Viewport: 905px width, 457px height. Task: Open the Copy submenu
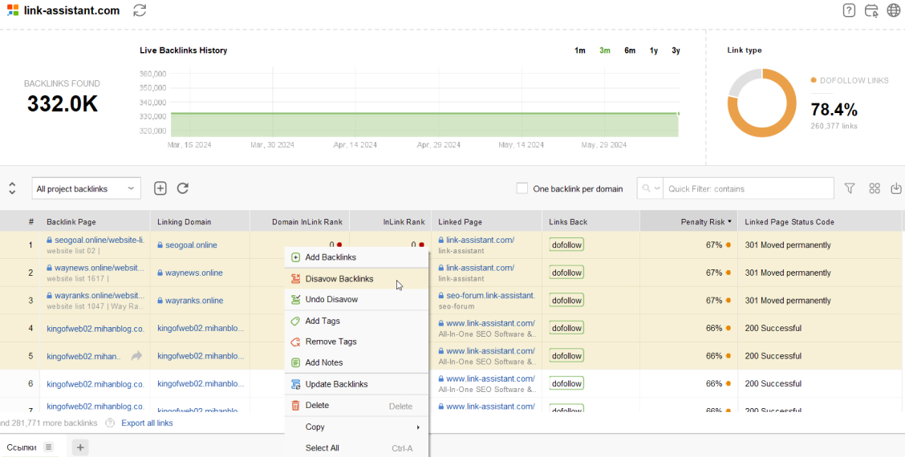click(x=357, y=427)
